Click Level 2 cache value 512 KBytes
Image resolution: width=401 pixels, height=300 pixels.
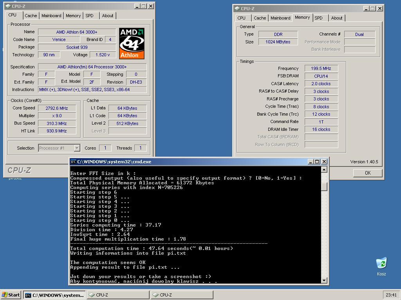127,123
